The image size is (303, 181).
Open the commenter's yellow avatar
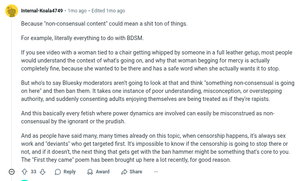(x=11, y=11)
